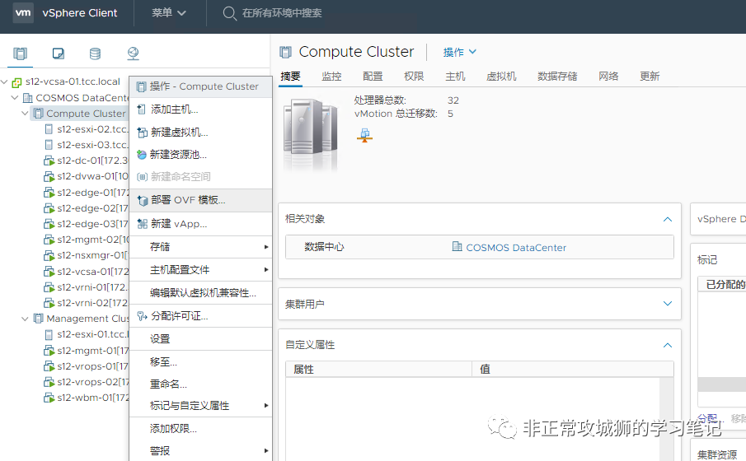Click the 部署 OVF 模板 menu icon
This screenshot has width=746, height=461.
point(143,201)
